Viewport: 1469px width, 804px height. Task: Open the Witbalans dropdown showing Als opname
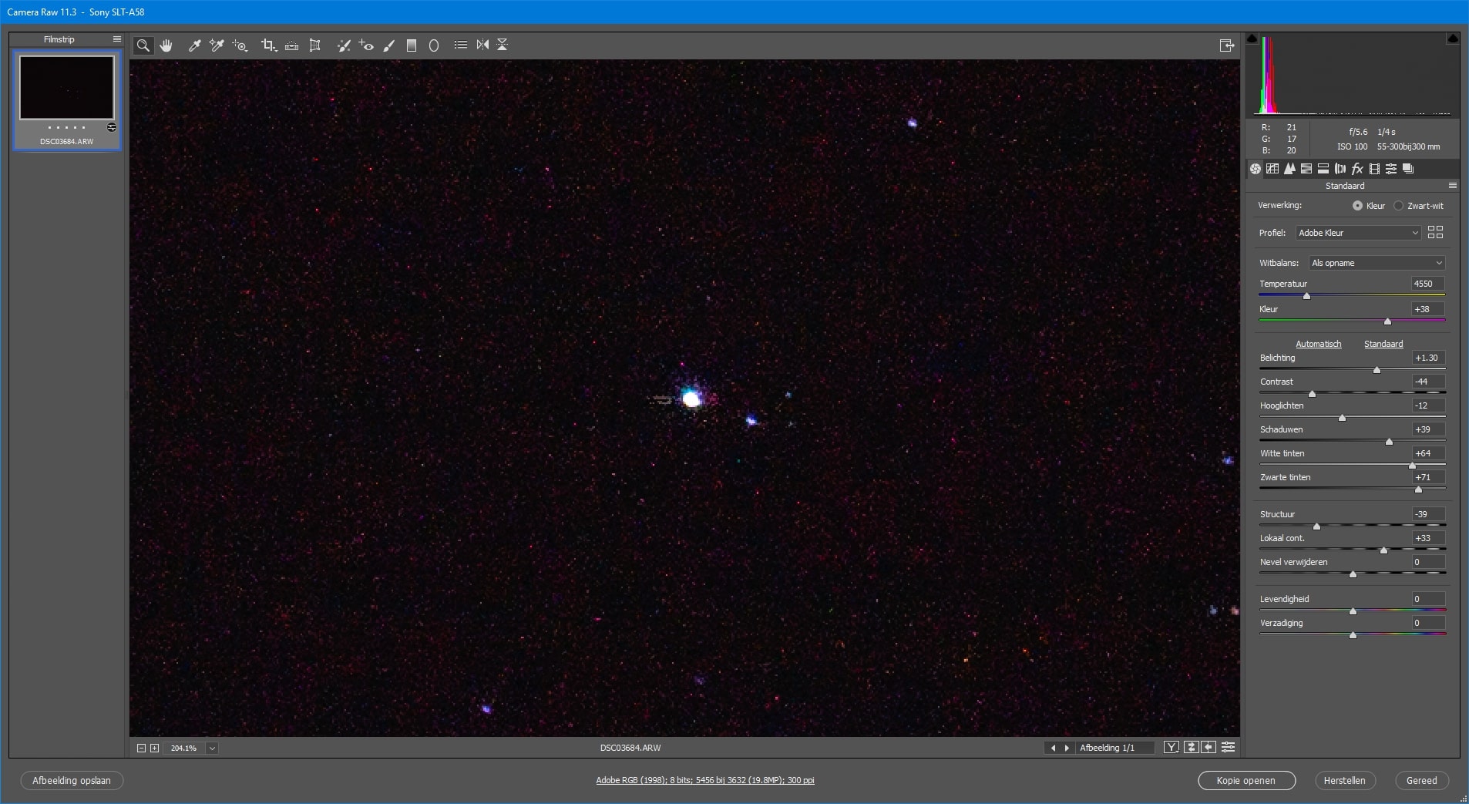click(1377, 263)
